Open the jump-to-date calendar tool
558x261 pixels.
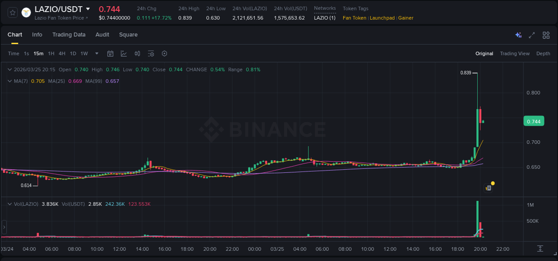click(110, 53)
